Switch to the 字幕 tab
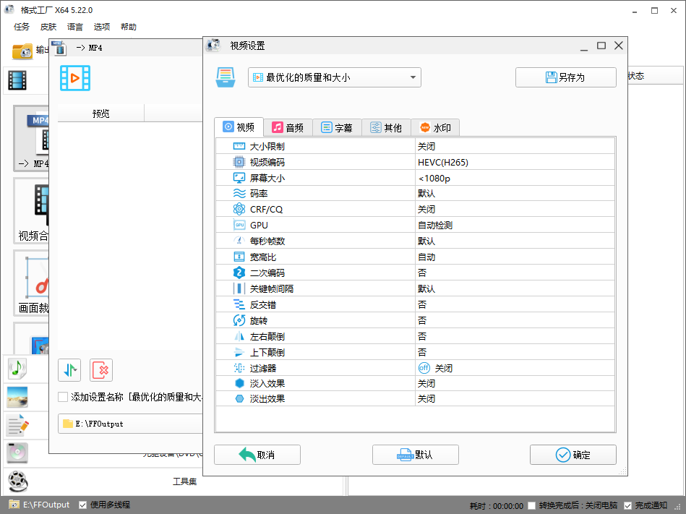Image resolution: width=686 pixels, height=514 pixels. [337, 128]
